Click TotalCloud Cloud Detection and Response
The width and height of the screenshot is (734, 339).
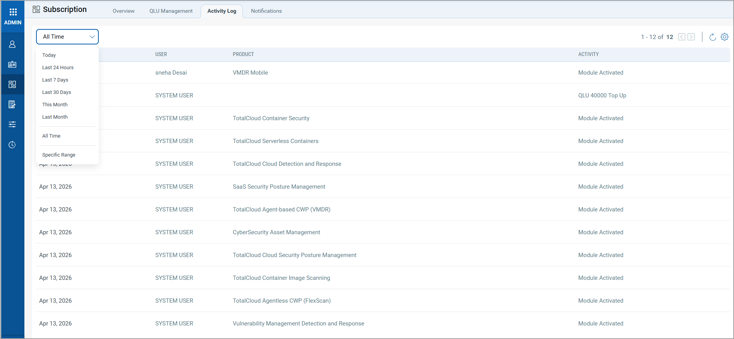287,164
